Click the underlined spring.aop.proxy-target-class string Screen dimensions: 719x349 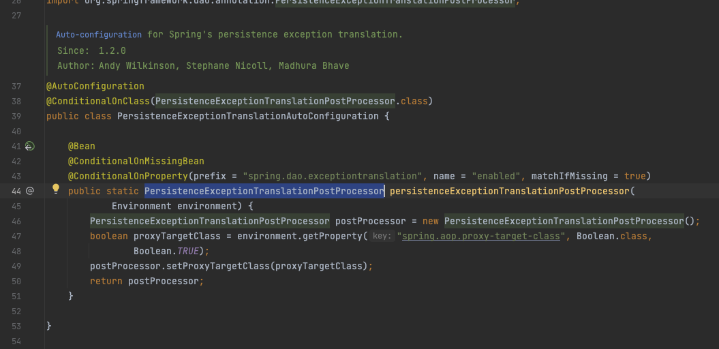(x=481, y=236)
